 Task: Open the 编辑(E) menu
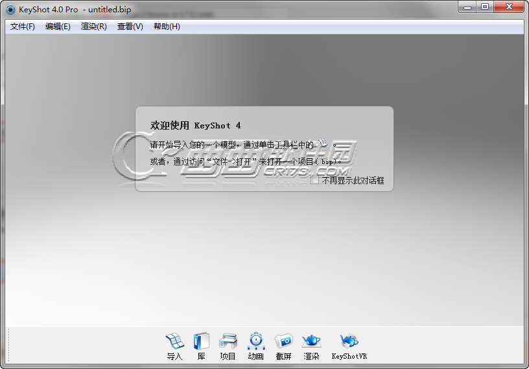(x=58, y=27)
